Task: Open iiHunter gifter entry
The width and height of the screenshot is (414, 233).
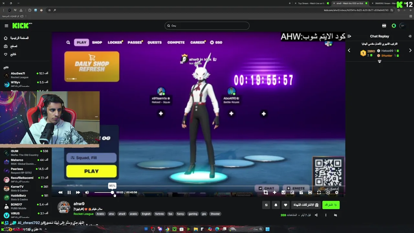Action: (388, 56)
